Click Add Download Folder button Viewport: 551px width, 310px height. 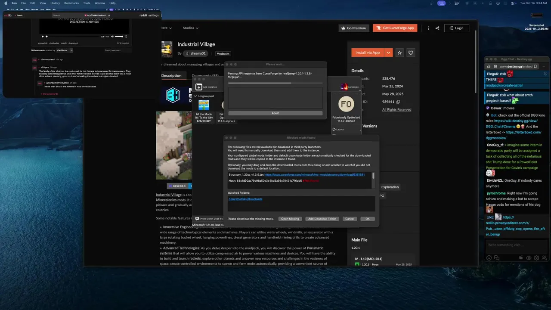pos(322,219)
